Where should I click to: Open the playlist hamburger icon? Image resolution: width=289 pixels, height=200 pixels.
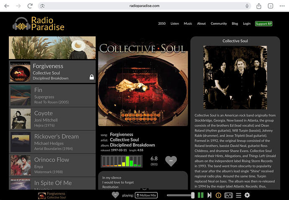239,195
